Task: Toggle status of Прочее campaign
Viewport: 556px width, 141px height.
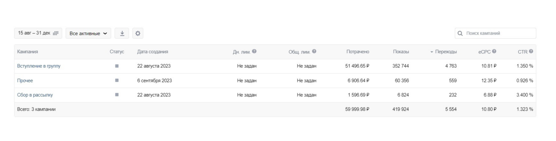Action: [x=117, y=80]
